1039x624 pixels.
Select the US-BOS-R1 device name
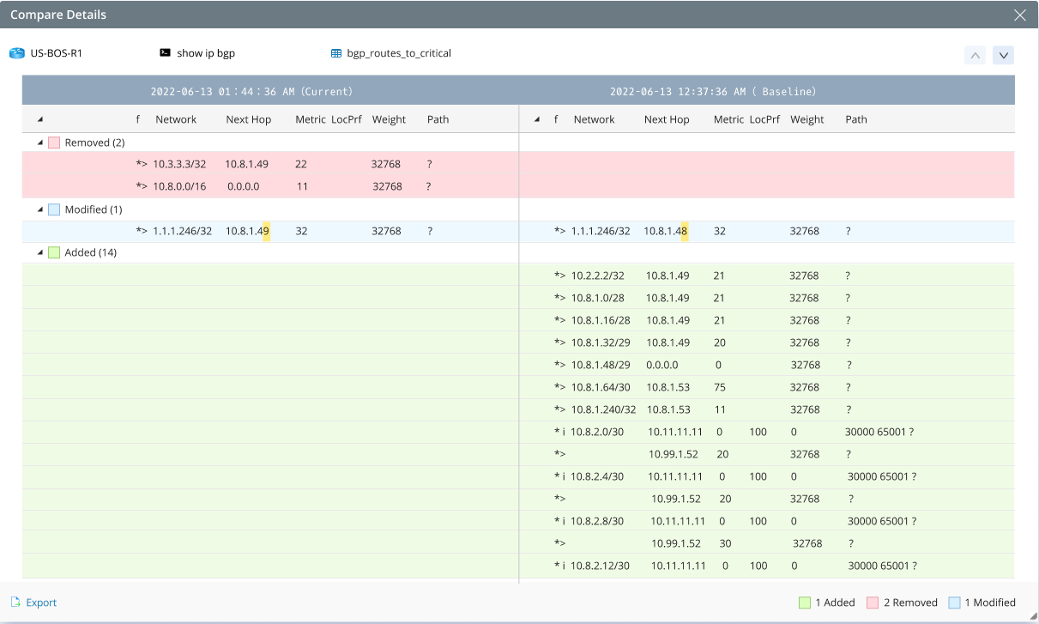point(57,53)
